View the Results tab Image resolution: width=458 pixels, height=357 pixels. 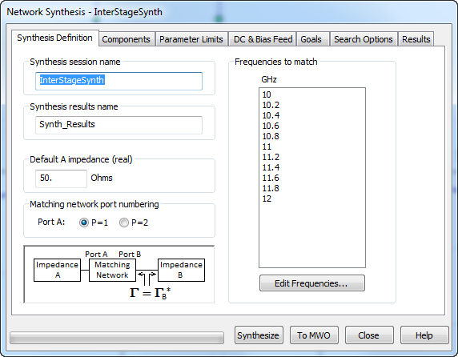416,39
